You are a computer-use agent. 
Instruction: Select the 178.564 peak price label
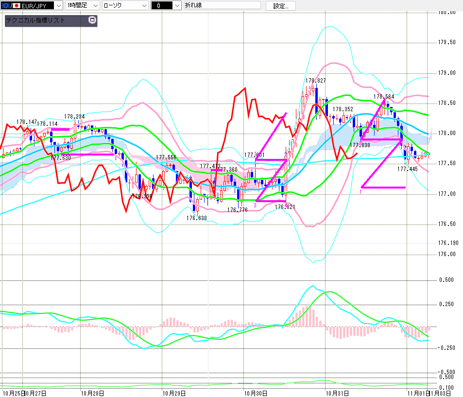383,96
